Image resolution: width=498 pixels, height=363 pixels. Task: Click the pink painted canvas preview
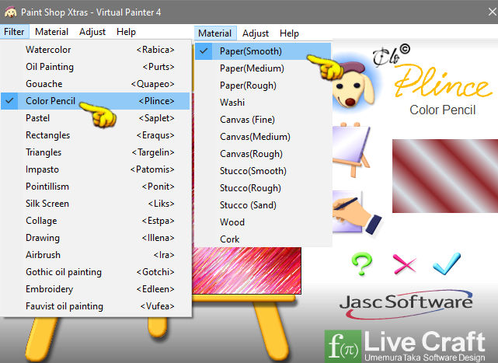click(247, 271)
